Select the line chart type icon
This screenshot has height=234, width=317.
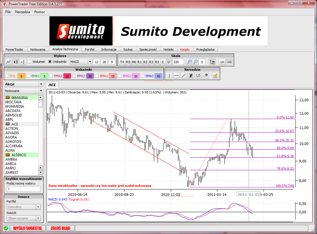(8, 62)
